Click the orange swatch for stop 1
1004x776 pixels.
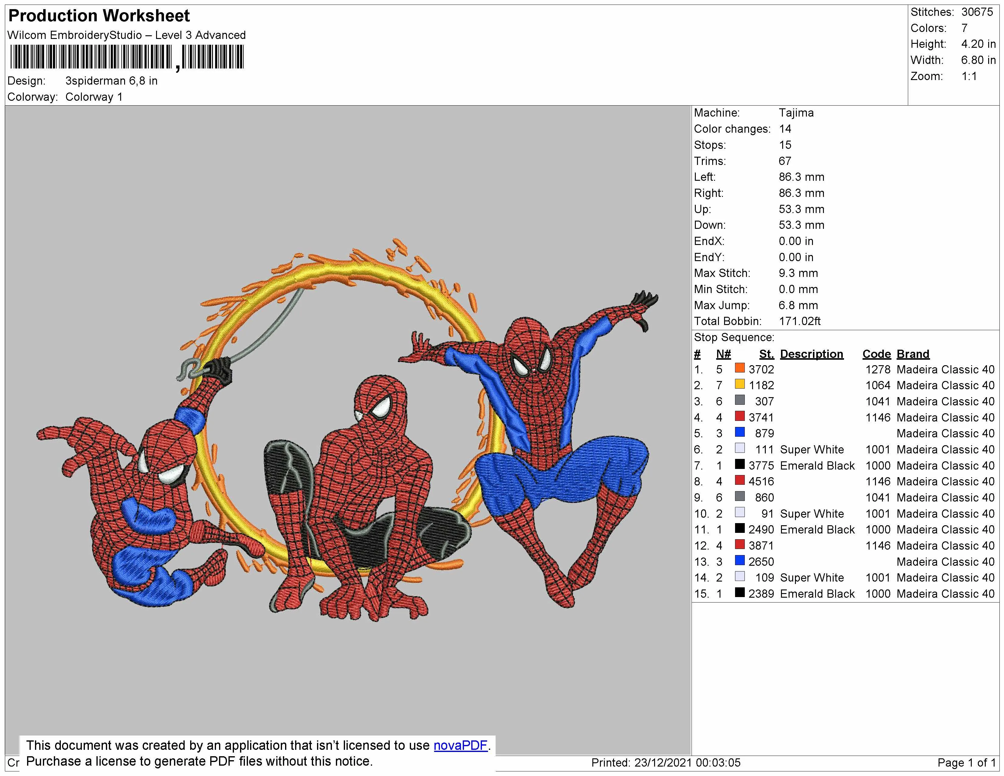click(740, 368)
